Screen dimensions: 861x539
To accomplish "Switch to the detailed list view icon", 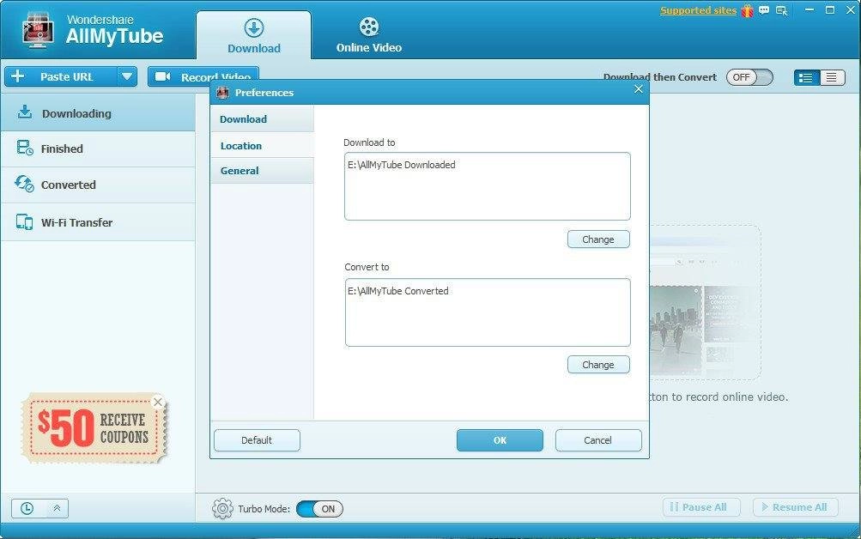I will [x=806, y=77].
